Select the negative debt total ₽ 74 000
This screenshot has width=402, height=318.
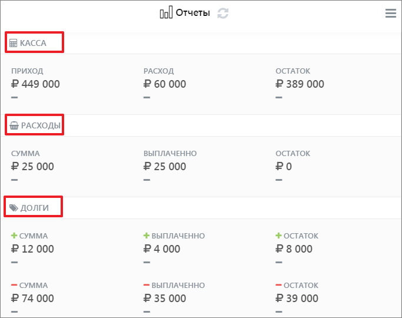coord(32,299)
